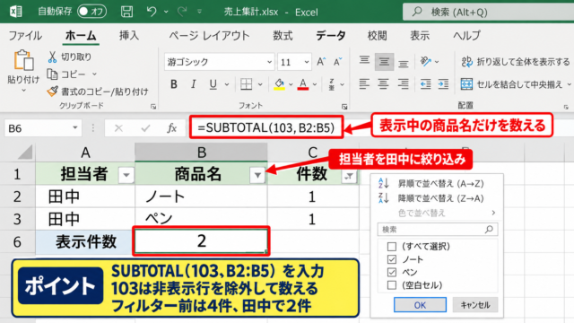Open the 件数 column filter dropdown
Image resolution: width=574 pixels, height=323 pixels.
click(x=349, y=177)
